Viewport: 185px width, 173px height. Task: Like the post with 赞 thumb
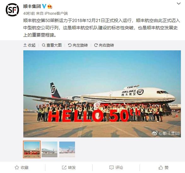pyautogui.click(x=163, y=168)
